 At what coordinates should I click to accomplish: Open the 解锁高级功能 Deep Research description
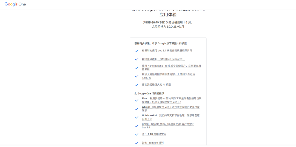pos(163,59)
